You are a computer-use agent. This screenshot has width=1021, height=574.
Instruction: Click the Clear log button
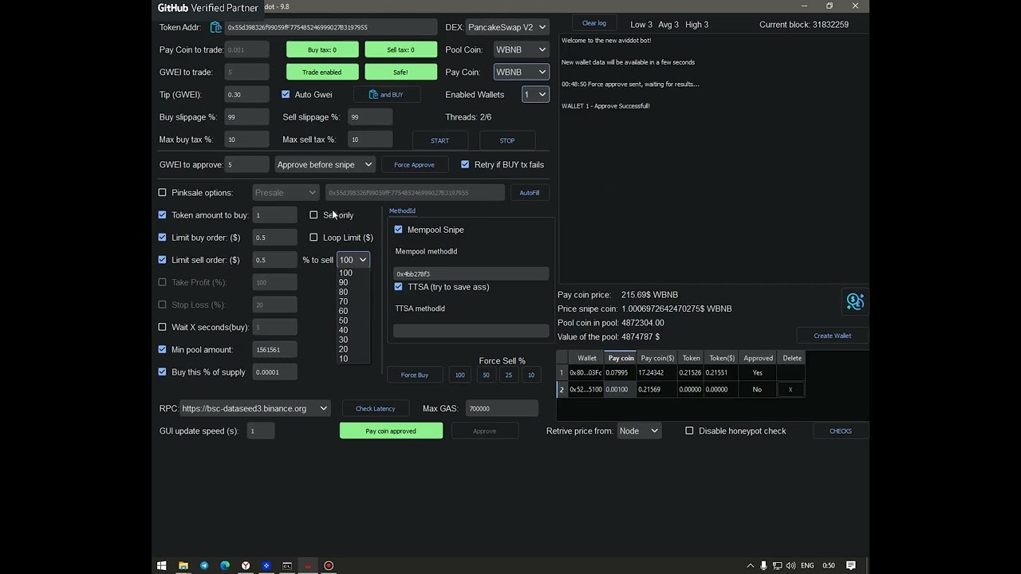pyautogui.click(x=594, y=23)
